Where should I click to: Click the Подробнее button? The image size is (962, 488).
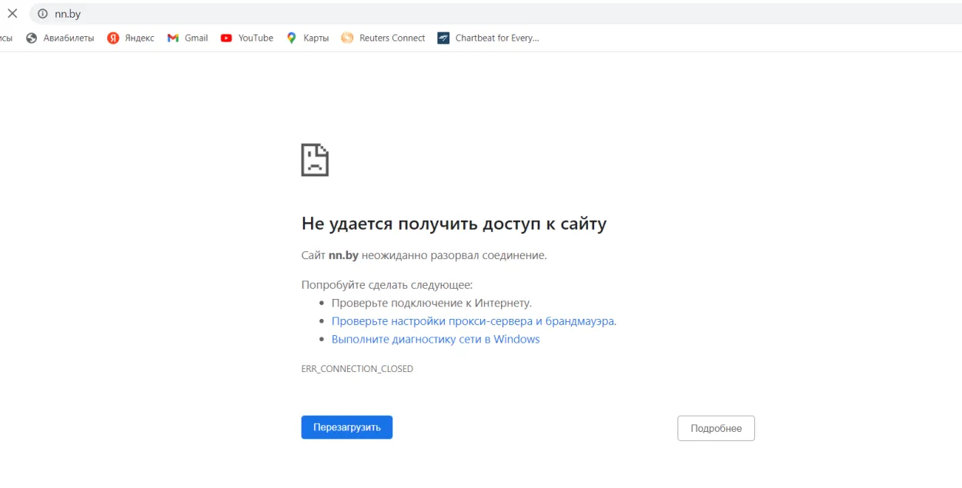(x=715, y=428)
